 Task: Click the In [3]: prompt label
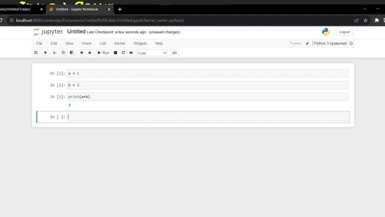[x=58, y=96]
